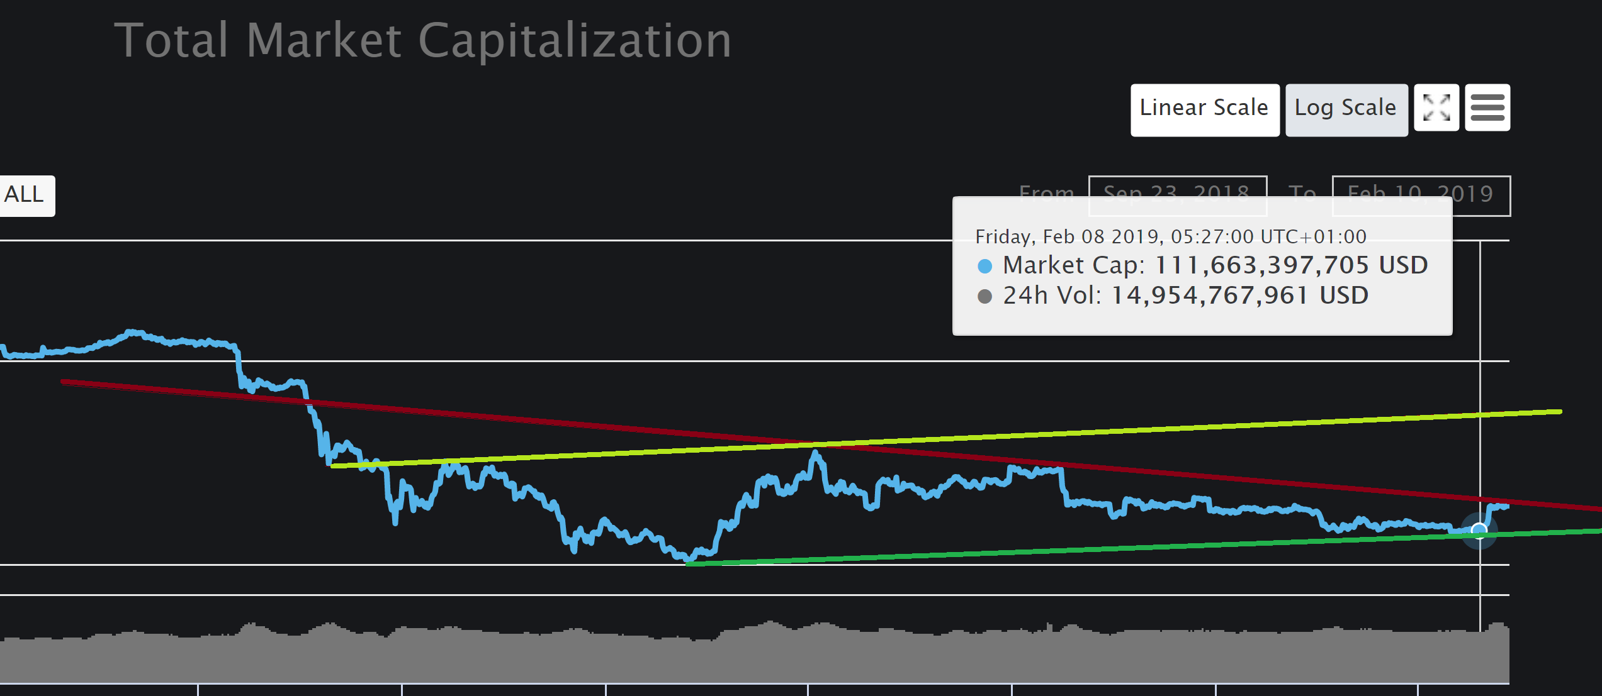Viewport: 1602px width, 696px height.
Task: Open fullscreen chart view icon
Action: [x=1436, y=108]
